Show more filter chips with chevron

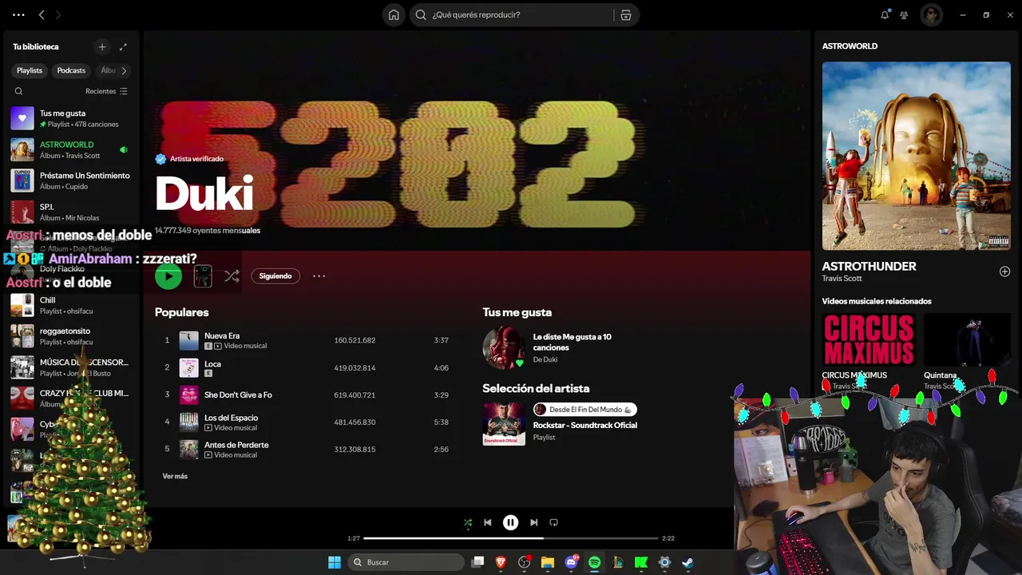tap(123, 70)
